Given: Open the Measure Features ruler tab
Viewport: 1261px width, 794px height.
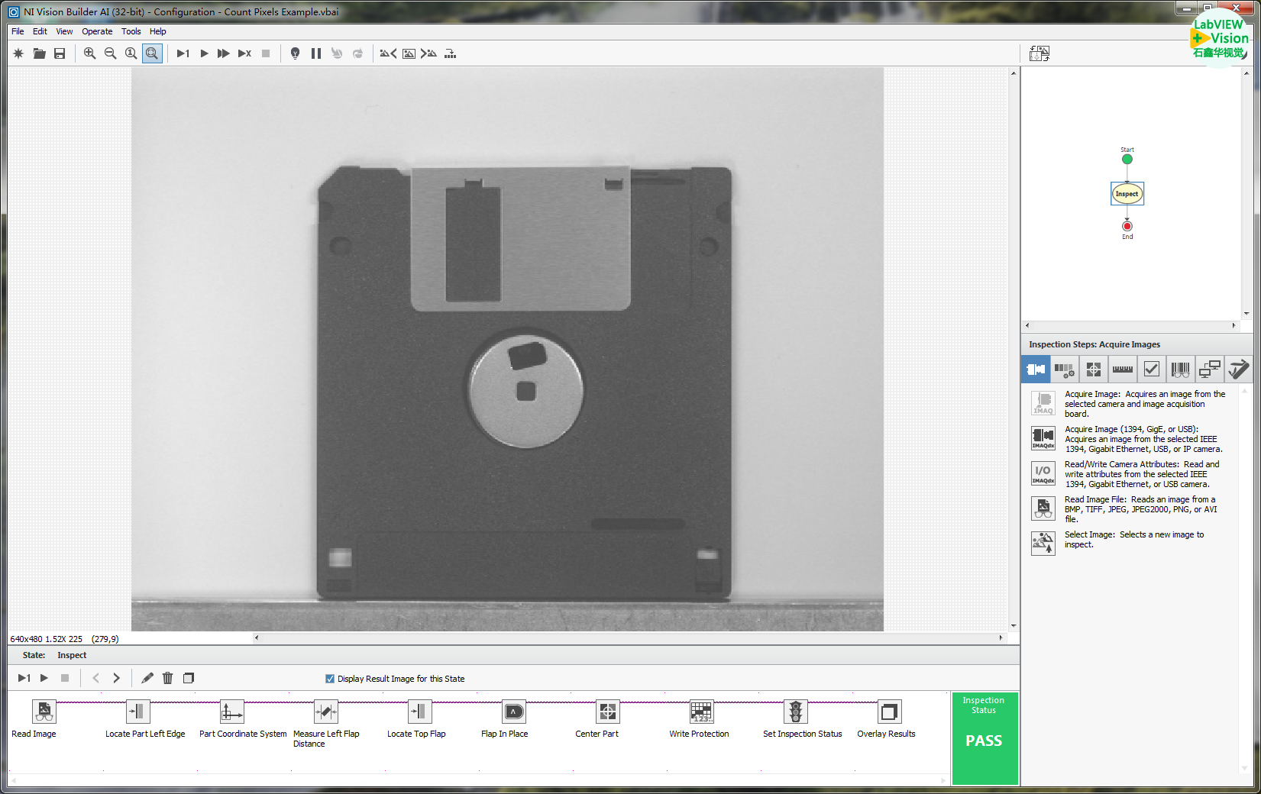Looking at the screenshot, I should 1122,370.
